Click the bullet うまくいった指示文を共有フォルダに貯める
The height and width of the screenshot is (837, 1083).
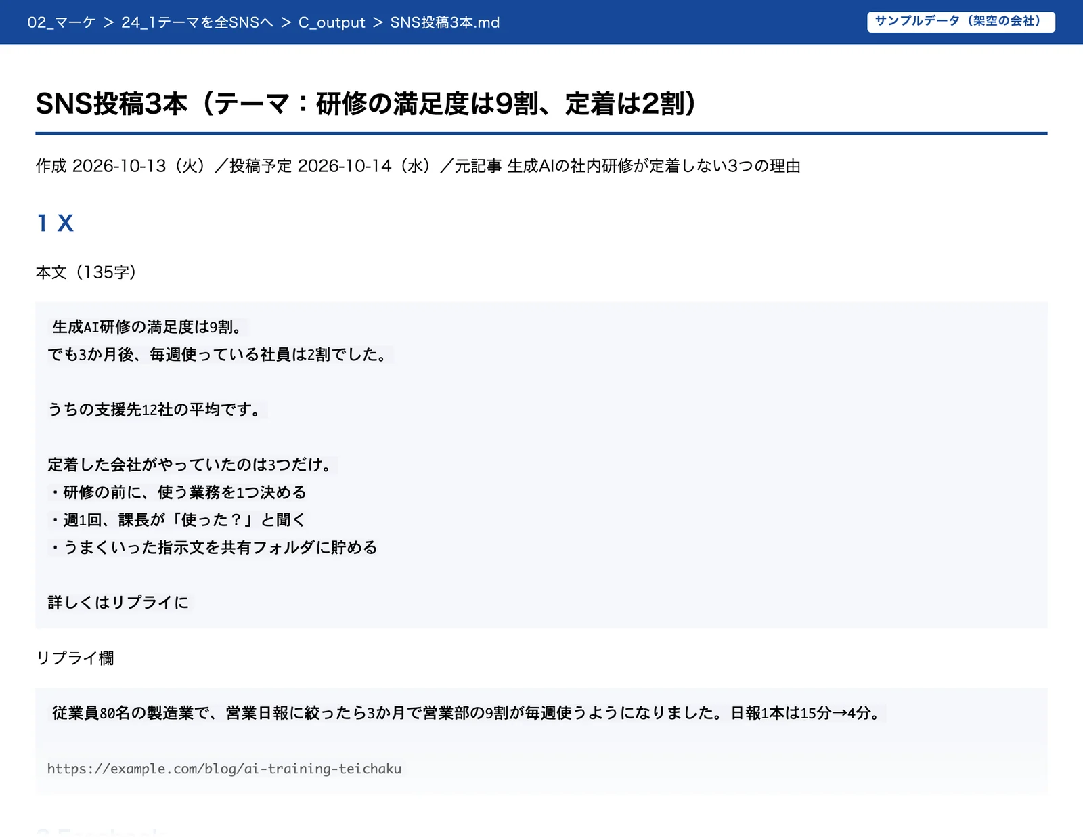coord(213,547)
